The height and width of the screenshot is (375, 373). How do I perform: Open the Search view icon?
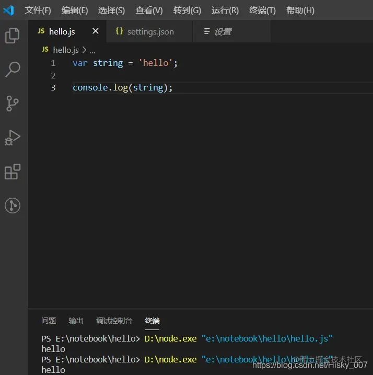pyautogui.click(x=13, y=70)
